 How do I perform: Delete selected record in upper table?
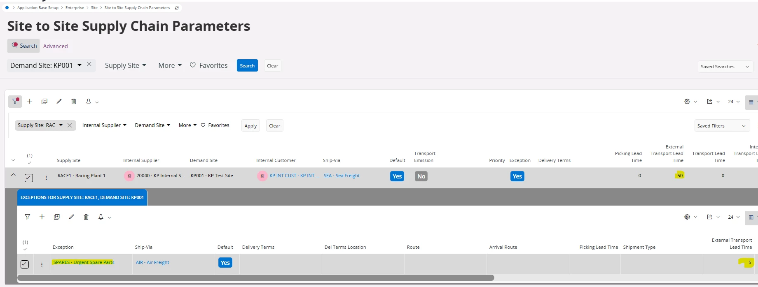[x=74, y=101]
